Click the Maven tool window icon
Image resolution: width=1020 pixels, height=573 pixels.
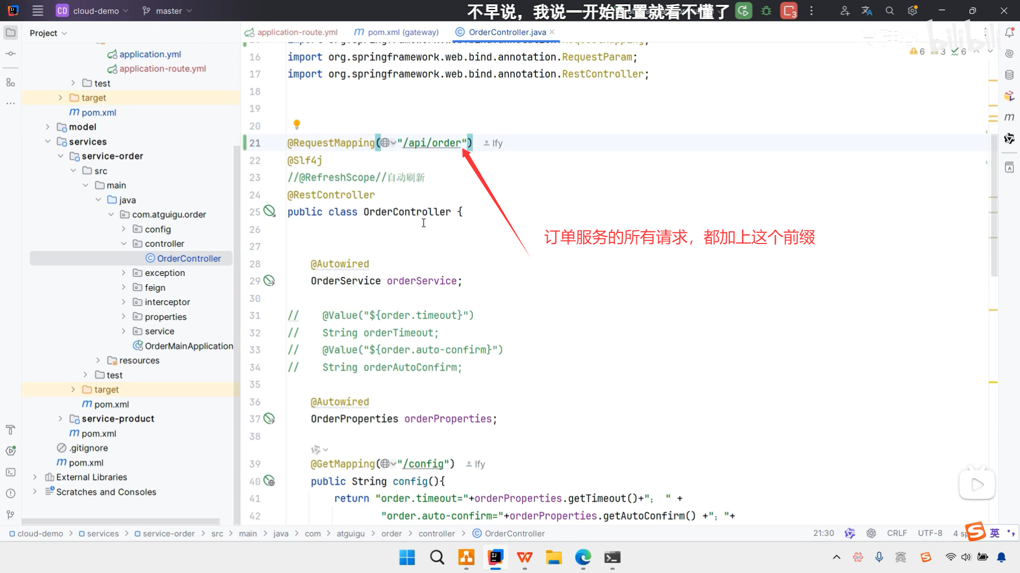coord(1009,117)
